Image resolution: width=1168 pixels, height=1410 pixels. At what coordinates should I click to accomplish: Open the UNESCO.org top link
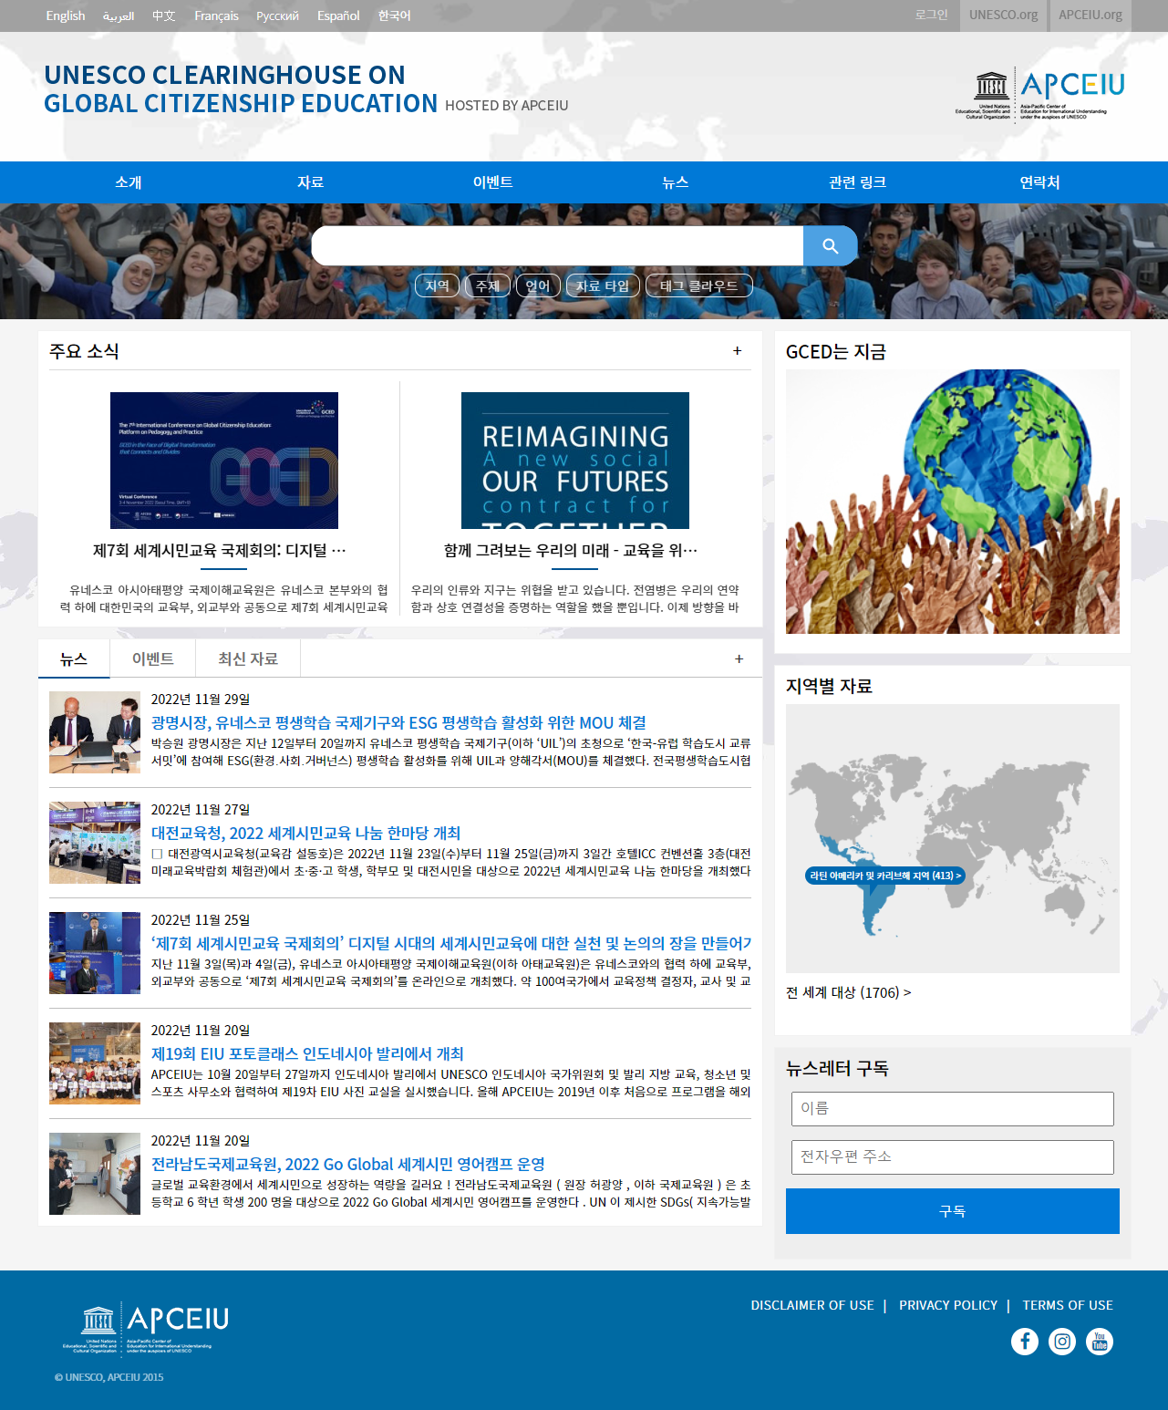(1004, 16)
